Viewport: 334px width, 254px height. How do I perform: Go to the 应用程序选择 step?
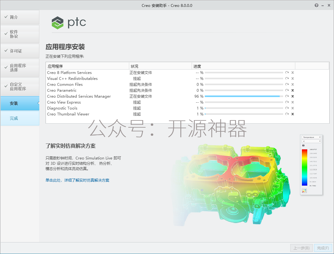pos(20,68)
